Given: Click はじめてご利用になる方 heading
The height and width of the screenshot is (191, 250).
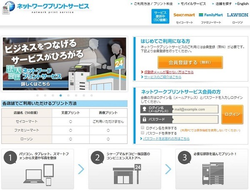Looking at the screenshot, I should [165, 41].
